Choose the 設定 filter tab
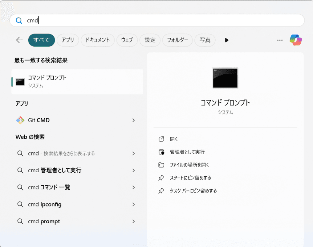Viewport: 313px width, 247px height. [x=150, y=40]
